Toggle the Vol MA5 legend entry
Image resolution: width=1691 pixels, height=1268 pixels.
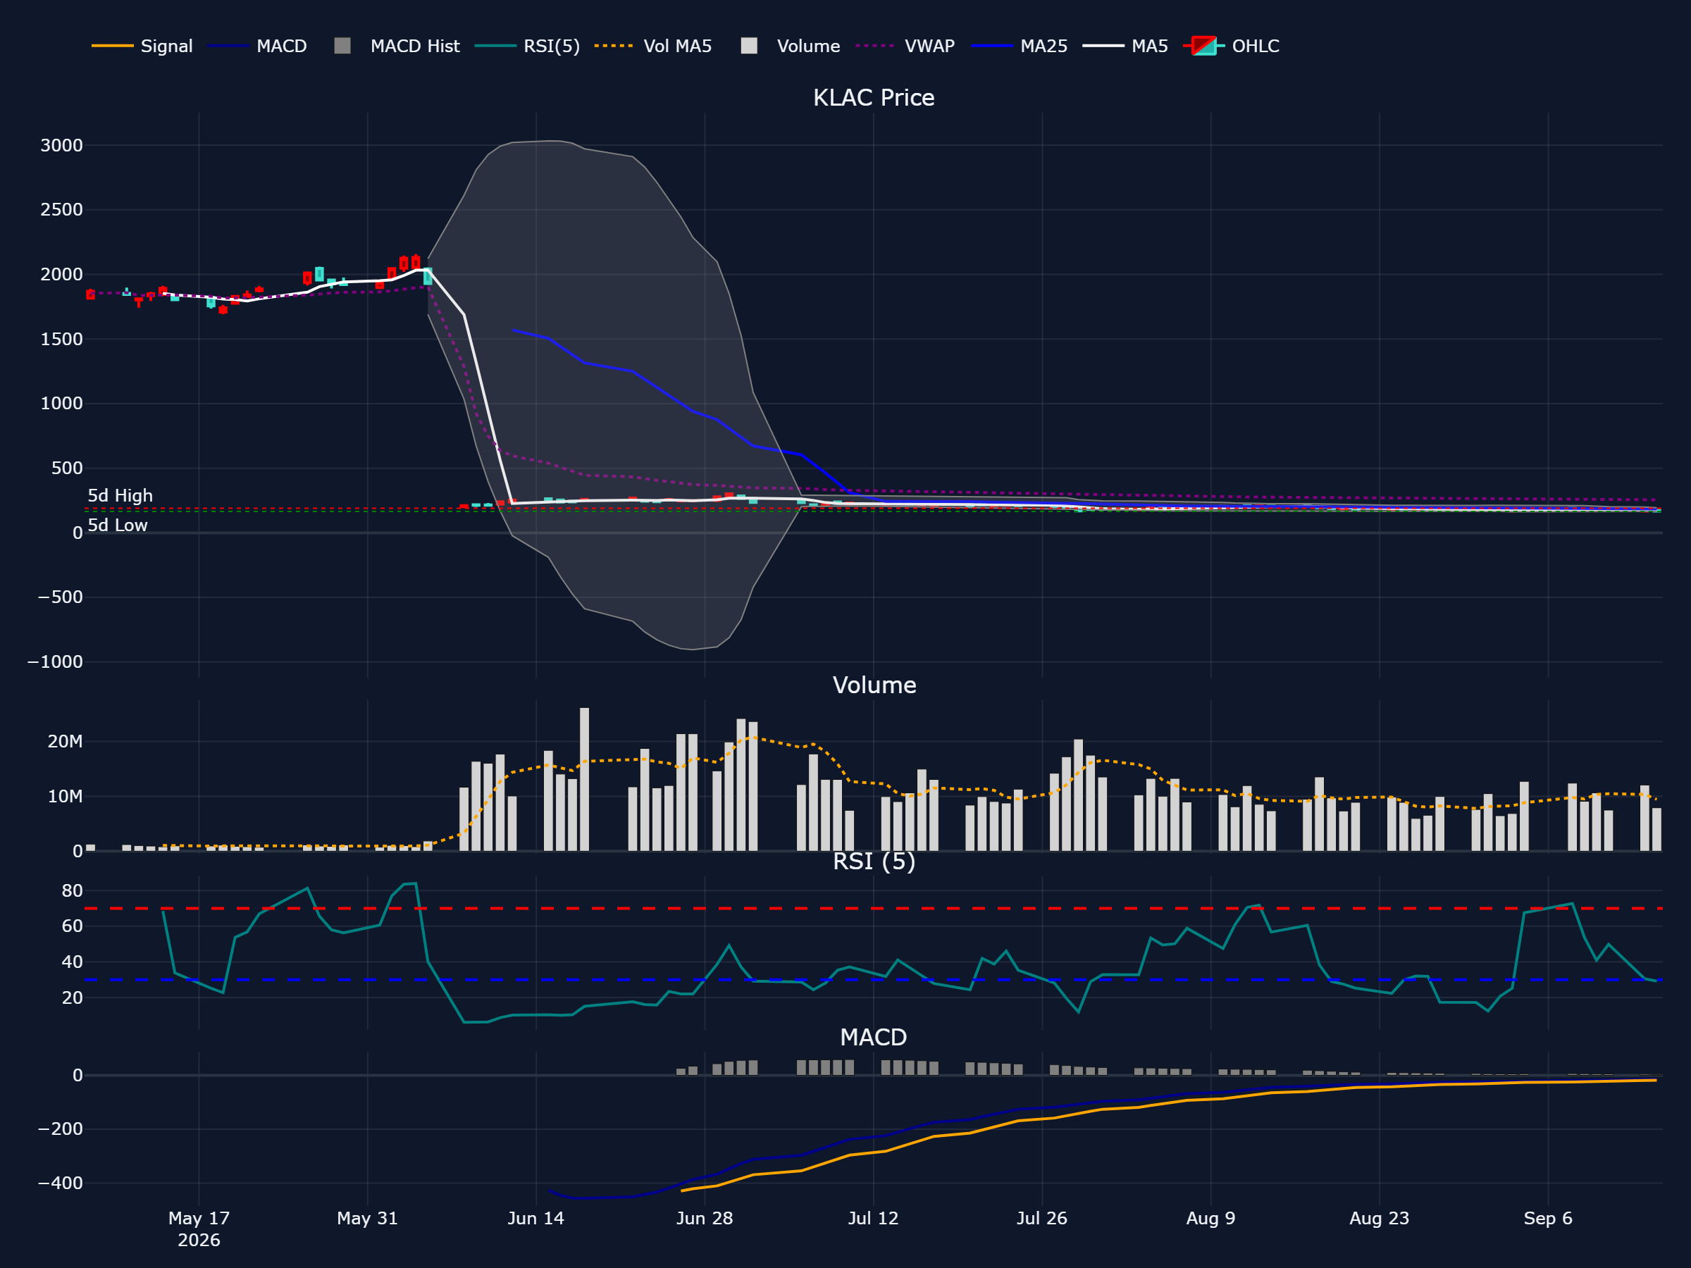click(653, 46)
